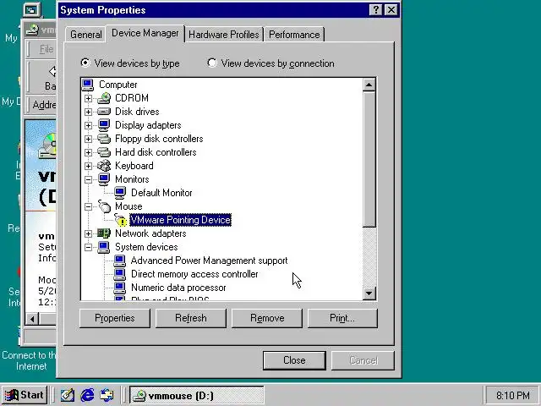The width and height of the screenshot is (541, 406).
Task: Select the Network adapters label
Action: (150, 233)
